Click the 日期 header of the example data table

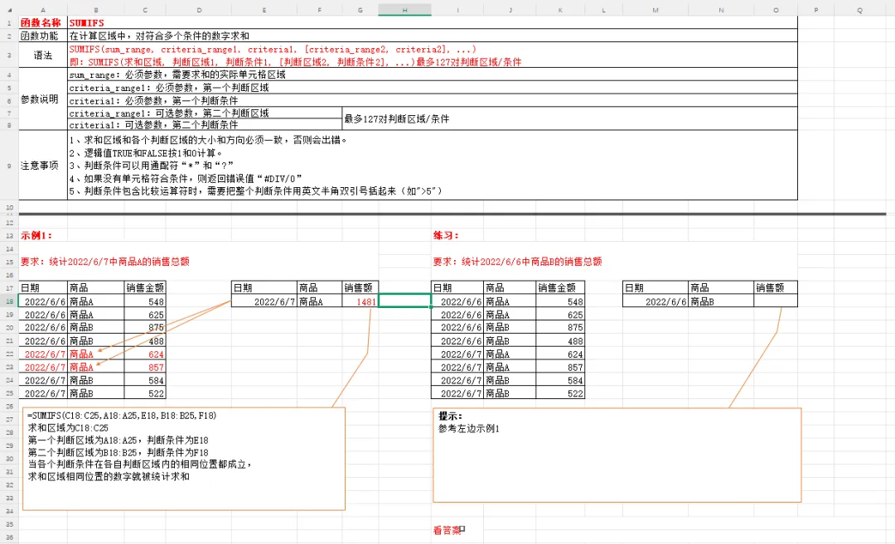pyautogui.click(x=43, y=287)
